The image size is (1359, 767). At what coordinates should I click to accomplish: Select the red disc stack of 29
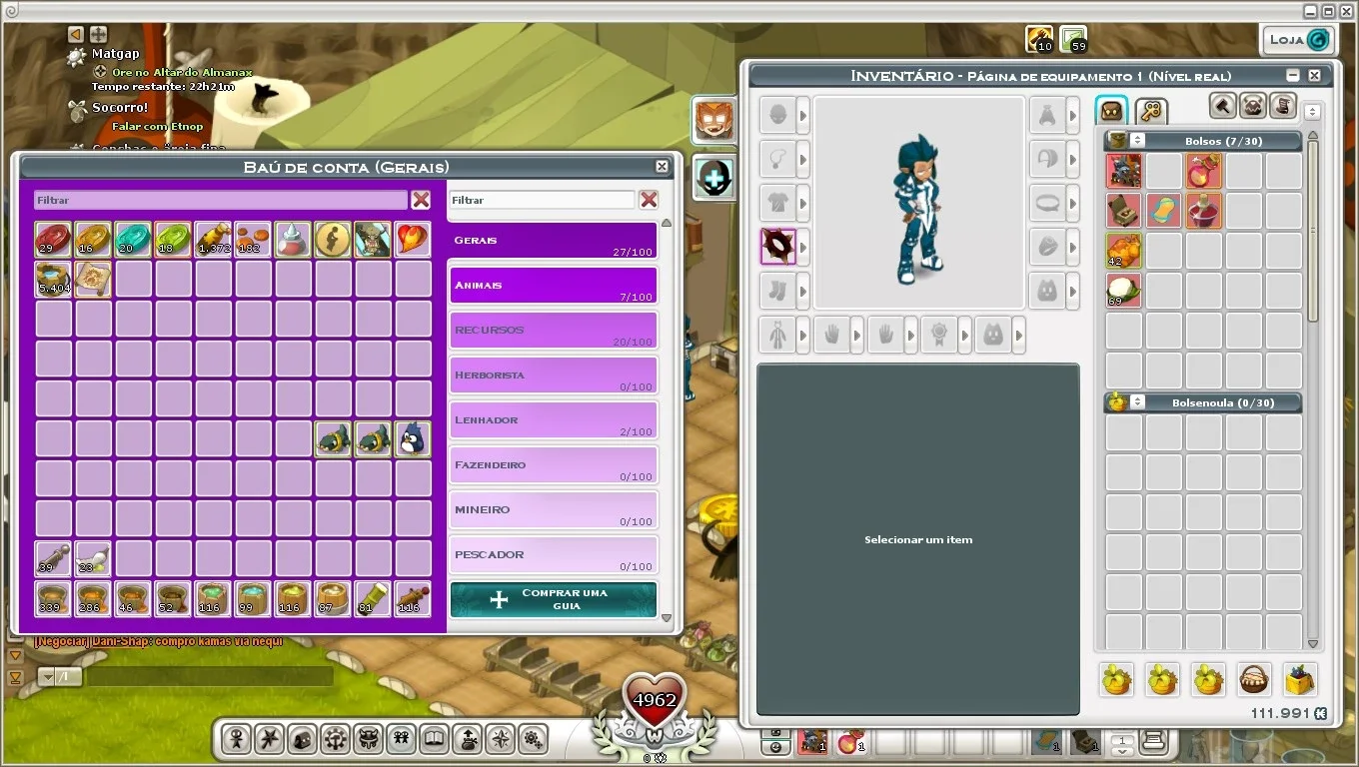click(x=53, y=240)
